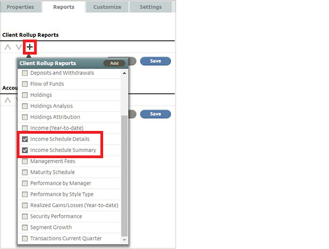
Task: Click the scroll up arrow in the reports list
Action: pos(124,73)
